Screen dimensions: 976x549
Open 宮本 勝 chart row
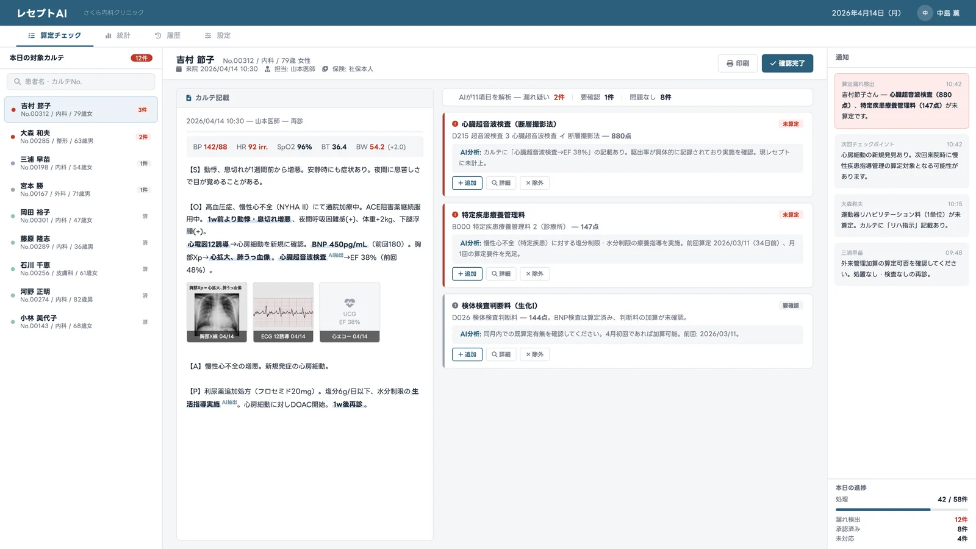(x=81, y=190)
